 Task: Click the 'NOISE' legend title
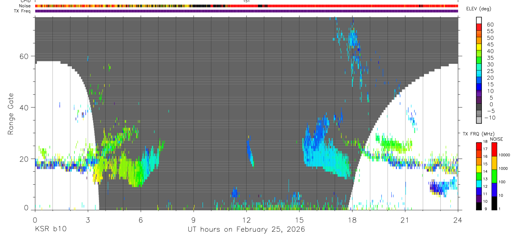(x=496, y=139)
